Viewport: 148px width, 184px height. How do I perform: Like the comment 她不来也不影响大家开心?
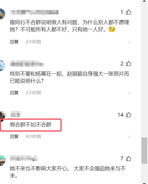coord(128,159)
